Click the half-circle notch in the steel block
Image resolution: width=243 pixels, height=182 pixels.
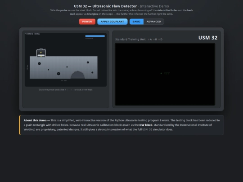[78, 75]
